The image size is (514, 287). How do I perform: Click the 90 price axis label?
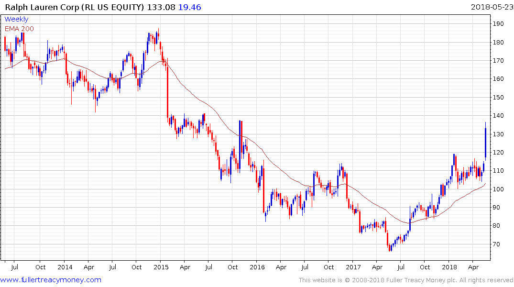[496, 207]
